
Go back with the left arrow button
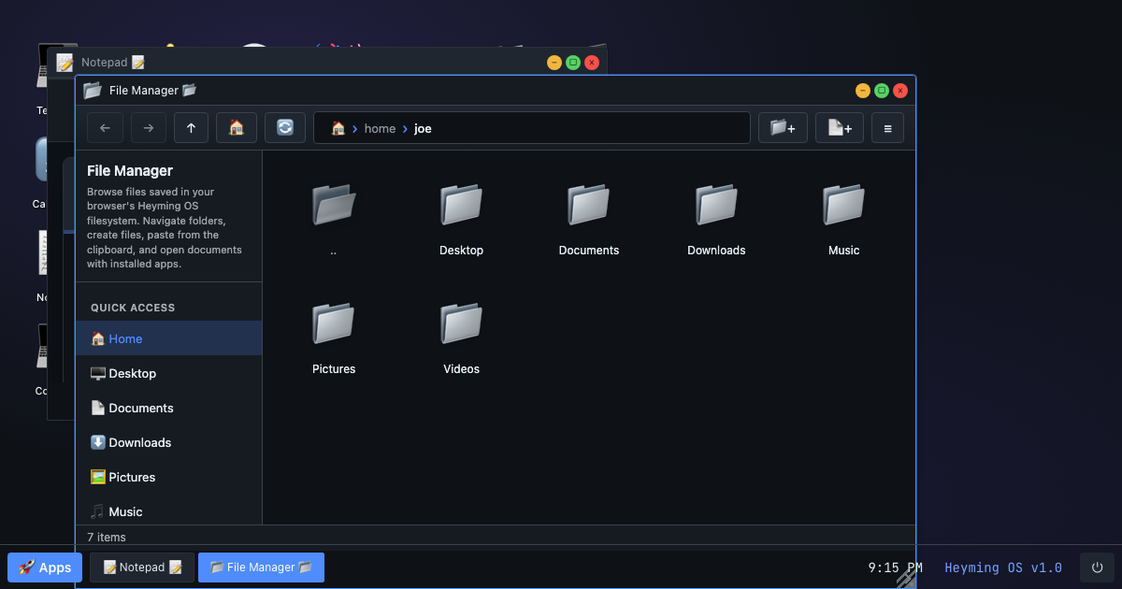[105, 128]
